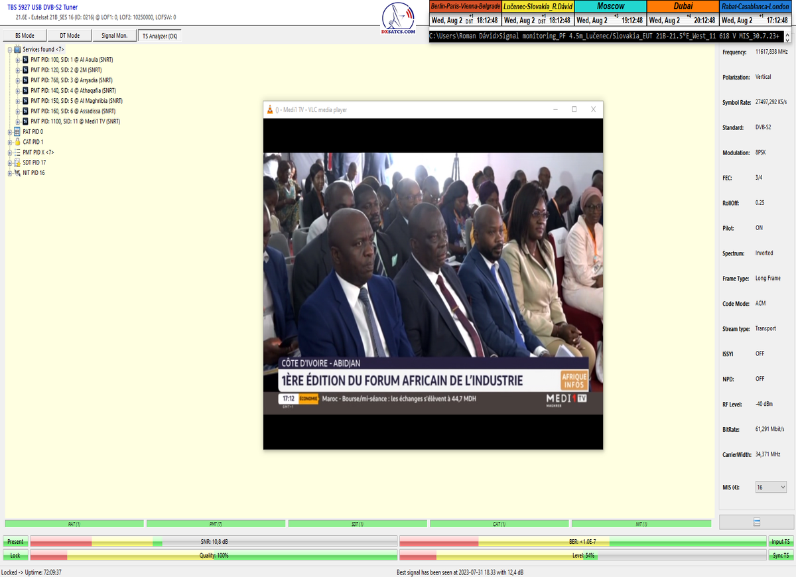This screenshot has height=577, width=796.
Task: Open the MIS stream ID dropdown
Action: coord(771,487)
